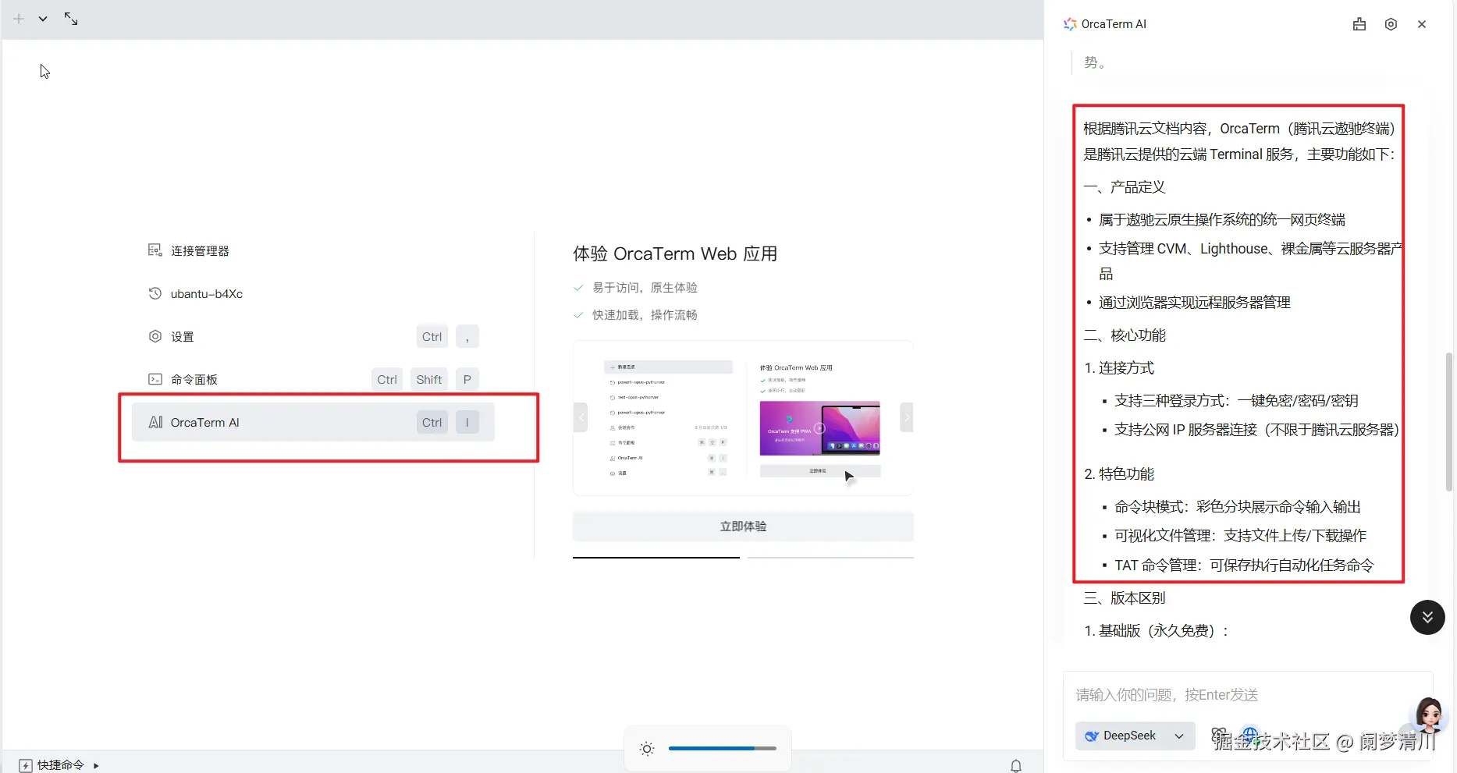This screenshot has width=1457, height=773.
Task: Open notifications via the bell icon
Action: pyautogui.click(x=1016, y=766)
